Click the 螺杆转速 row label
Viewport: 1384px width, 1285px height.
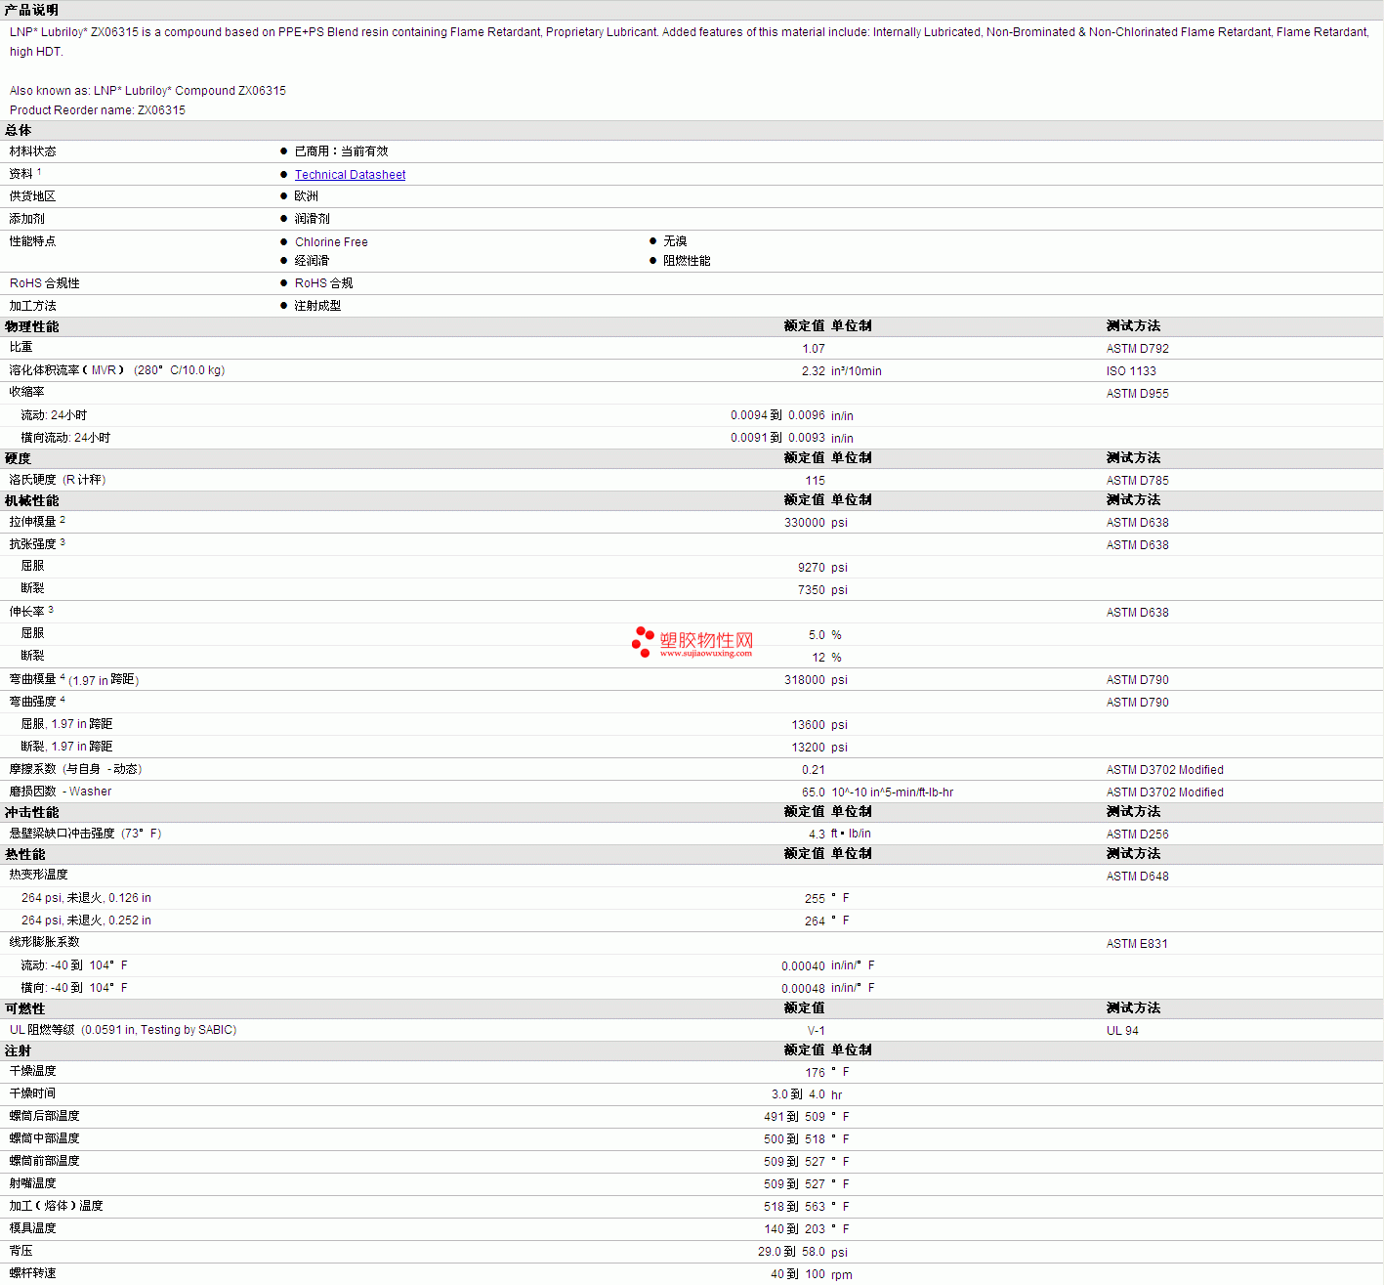click(32, 1273)
